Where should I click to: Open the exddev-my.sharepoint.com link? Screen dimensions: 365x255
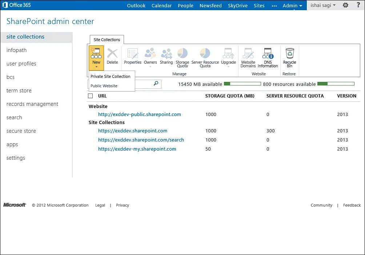(137, 149)
